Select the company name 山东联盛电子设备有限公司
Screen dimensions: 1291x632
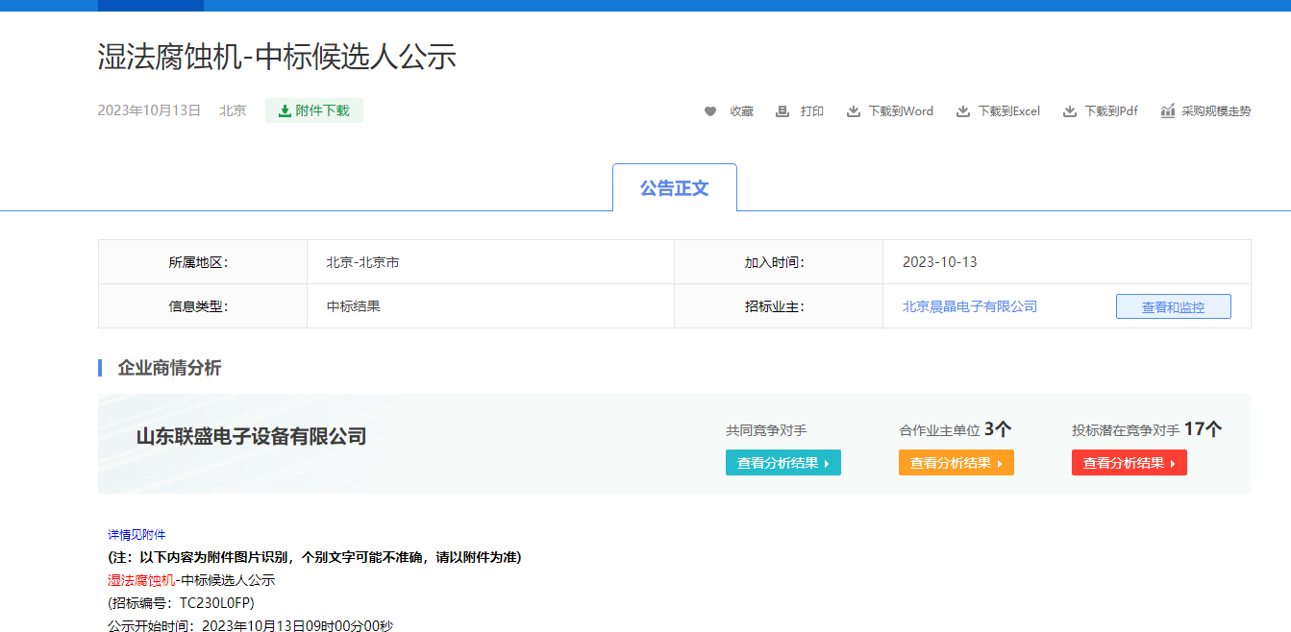(251, 437)
